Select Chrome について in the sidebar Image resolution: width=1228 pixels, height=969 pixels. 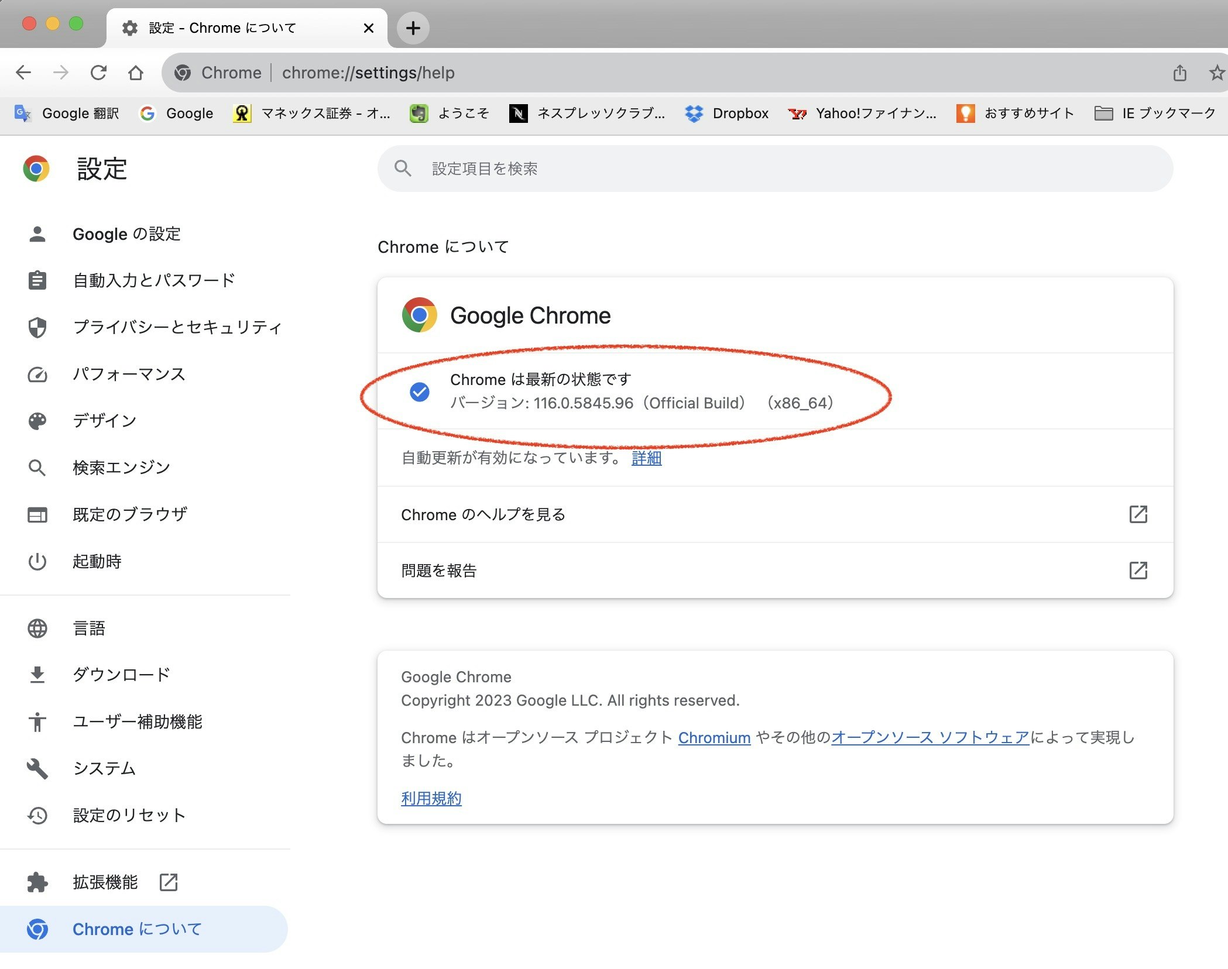(x=144, y=929)
